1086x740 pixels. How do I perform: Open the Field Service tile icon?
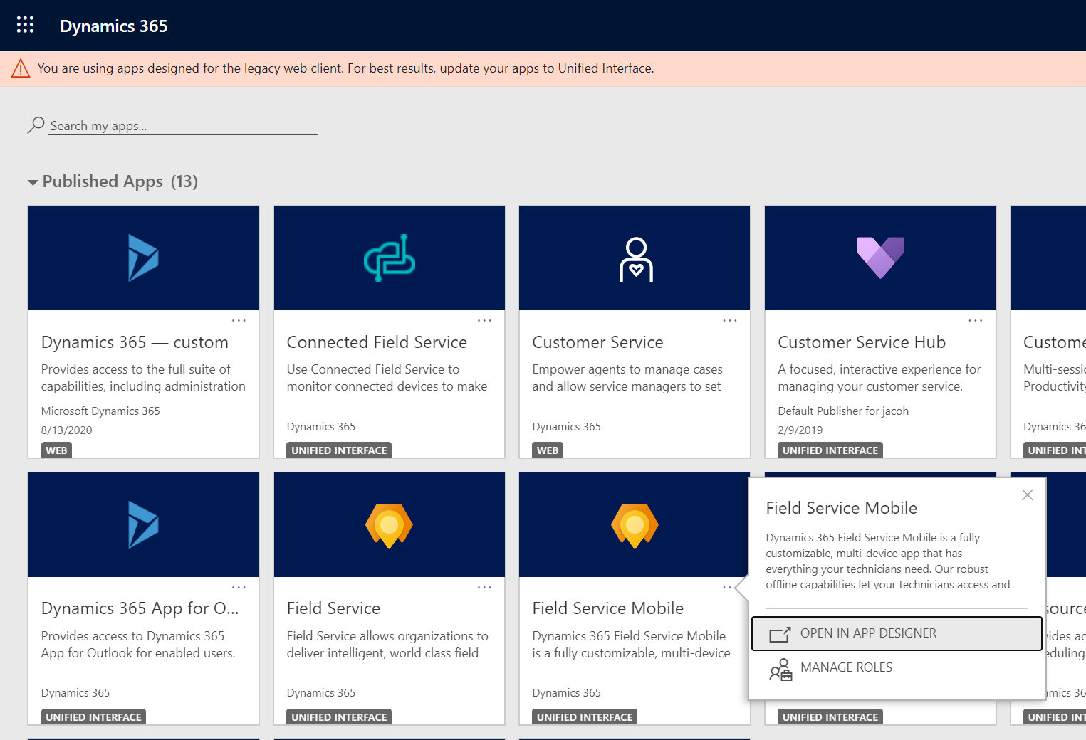point(390,525)
